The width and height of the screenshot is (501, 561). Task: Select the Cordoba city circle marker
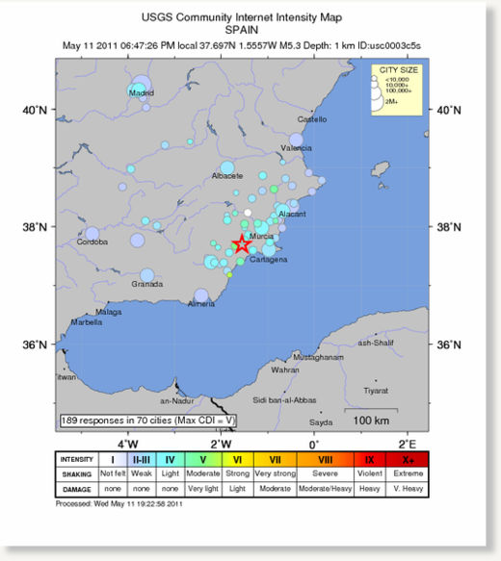[x=92, y=233]
